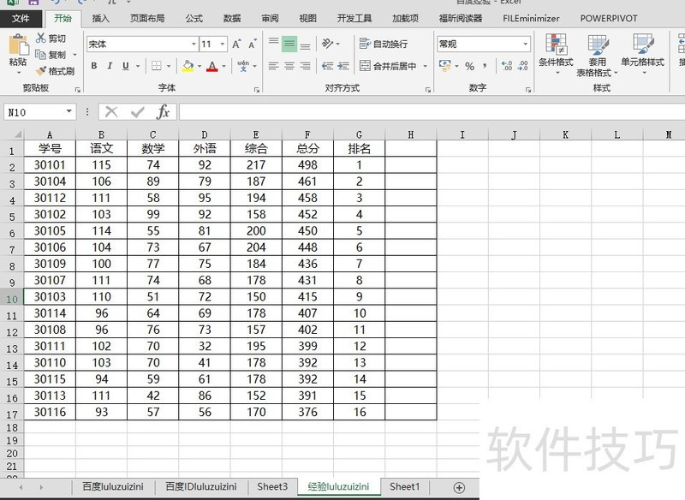The width and height of the screenshot is (685, 500).
Task: Expand the alignment group dialog launcher
Action: (427, 90)
